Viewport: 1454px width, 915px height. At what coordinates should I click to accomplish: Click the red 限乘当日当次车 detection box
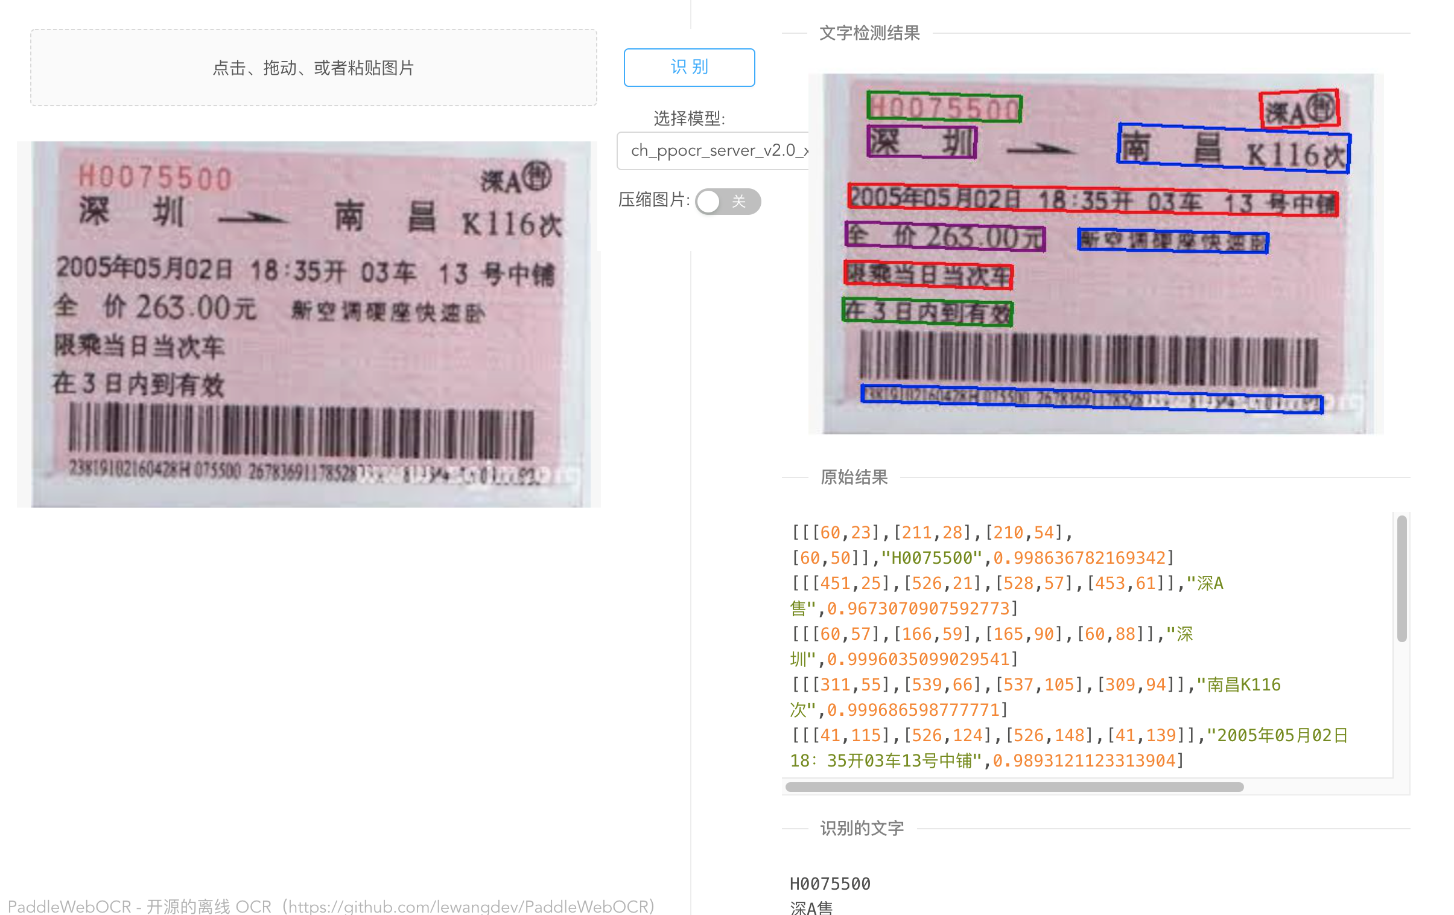(x=928, y=275)
